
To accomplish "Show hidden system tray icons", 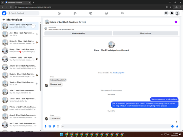I will [x=162, y=134].
